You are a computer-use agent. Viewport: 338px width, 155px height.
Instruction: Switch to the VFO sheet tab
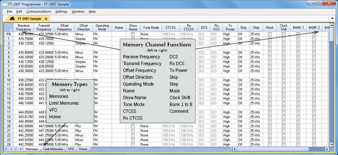point(71,149)
